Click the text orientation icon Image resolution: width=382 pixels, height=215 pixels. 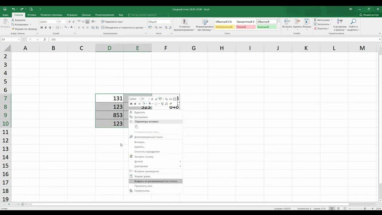pos(93,22)
